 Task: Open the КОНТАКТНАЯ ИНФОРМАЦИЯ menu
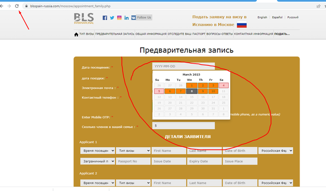coord(254,34)
